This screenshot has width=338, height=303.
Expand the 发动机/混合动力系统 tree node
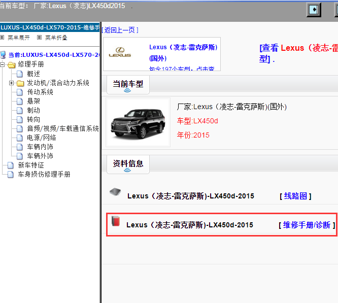tap(12, 83)
